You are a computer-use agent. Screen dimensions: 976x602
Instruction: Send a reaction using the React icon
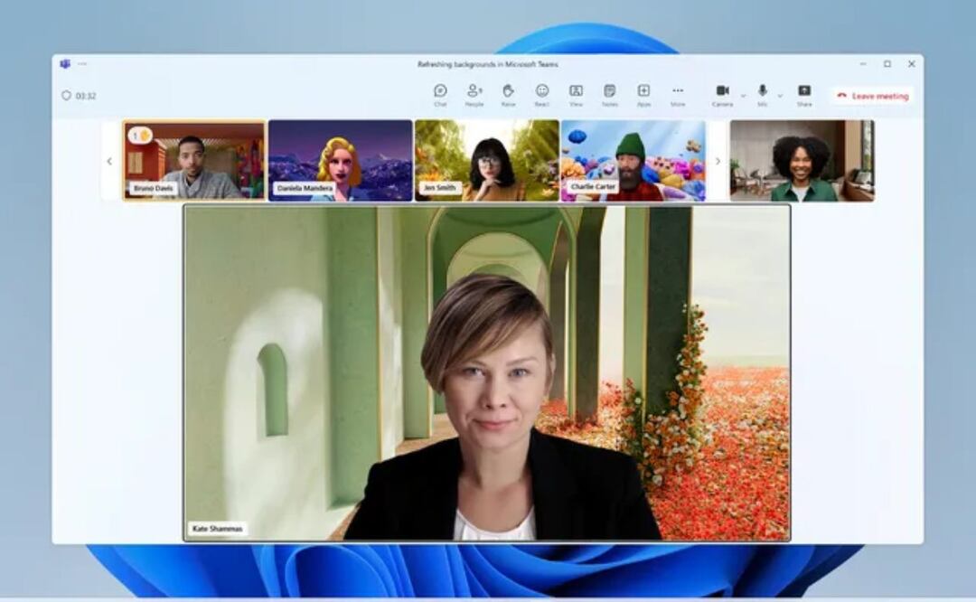point(543,94)
